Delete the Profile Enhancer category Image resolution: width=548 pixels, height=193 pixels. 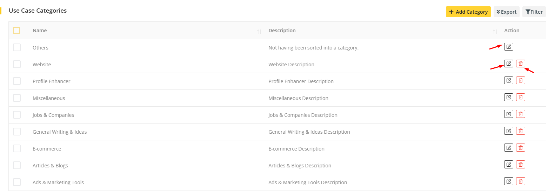[x=521, y=80]
